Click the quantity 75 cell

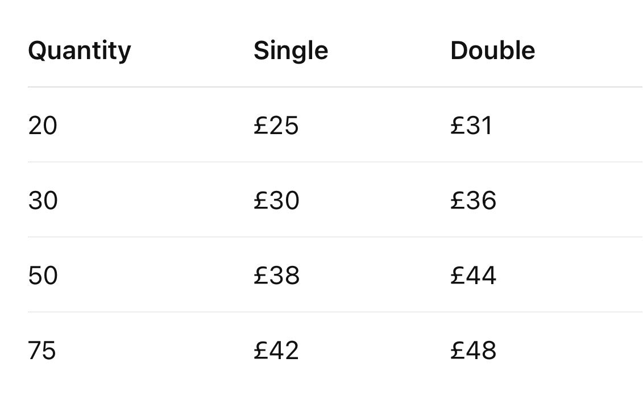tap(42, 351)
